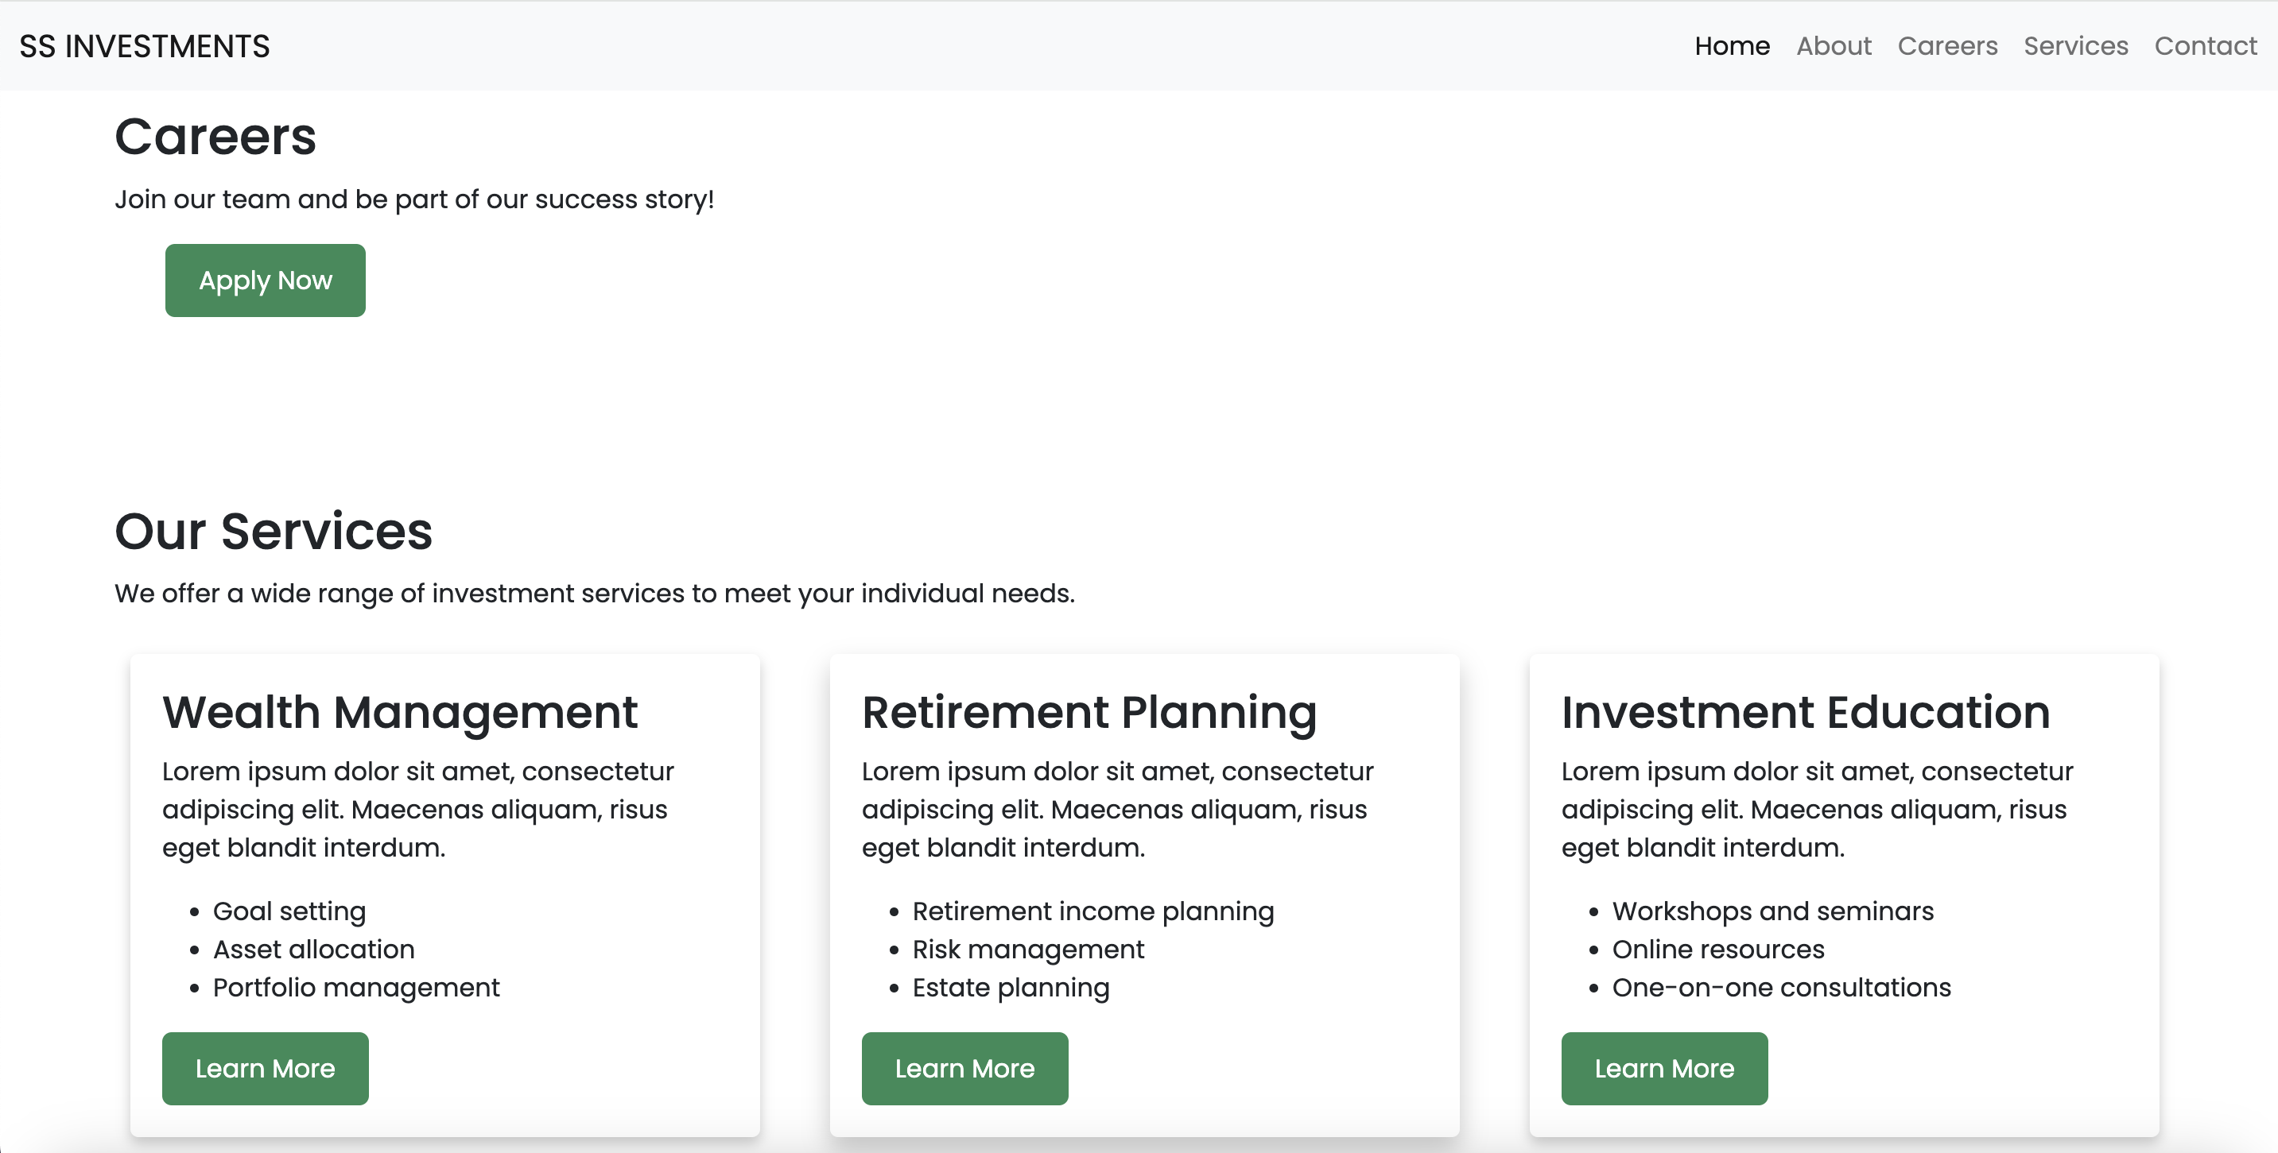The image size is (2278, 1153).
Task: Click the Join our team tagline text
Action: [x=414, y=199]
